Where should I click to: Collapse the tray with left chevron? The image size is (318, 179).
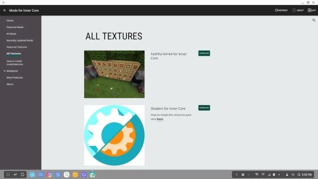click(236, 175)
